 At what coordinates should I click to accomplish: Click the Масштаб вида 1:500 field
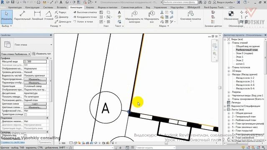[35, 62]
